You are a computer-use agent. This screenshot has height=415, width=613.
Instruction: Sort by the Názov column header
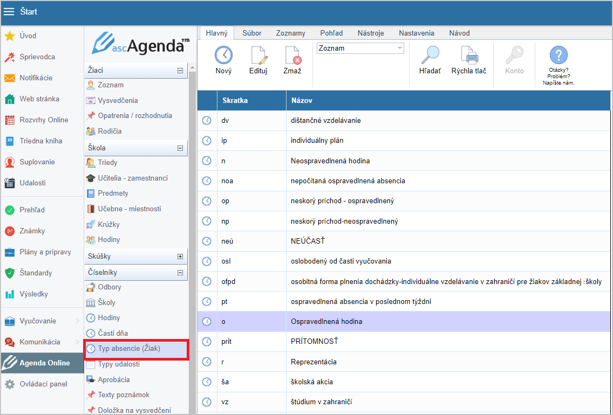pos(448,101)
